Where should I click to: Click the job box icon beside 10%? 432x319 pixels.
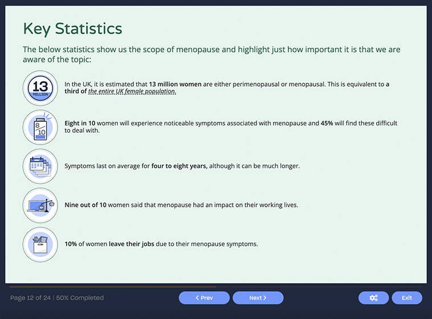pyautogui.click(x=40, y=244)
